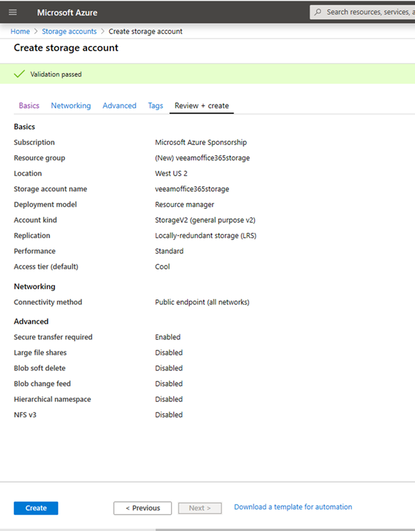Select the Review + create tab
The width and height of the screenshot is (415, 531).
tap(202, 106)
